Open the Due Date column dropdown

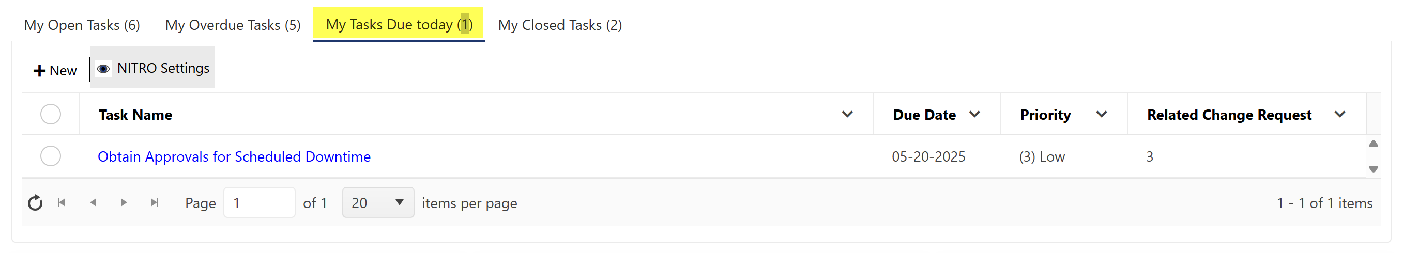(975, 114)
